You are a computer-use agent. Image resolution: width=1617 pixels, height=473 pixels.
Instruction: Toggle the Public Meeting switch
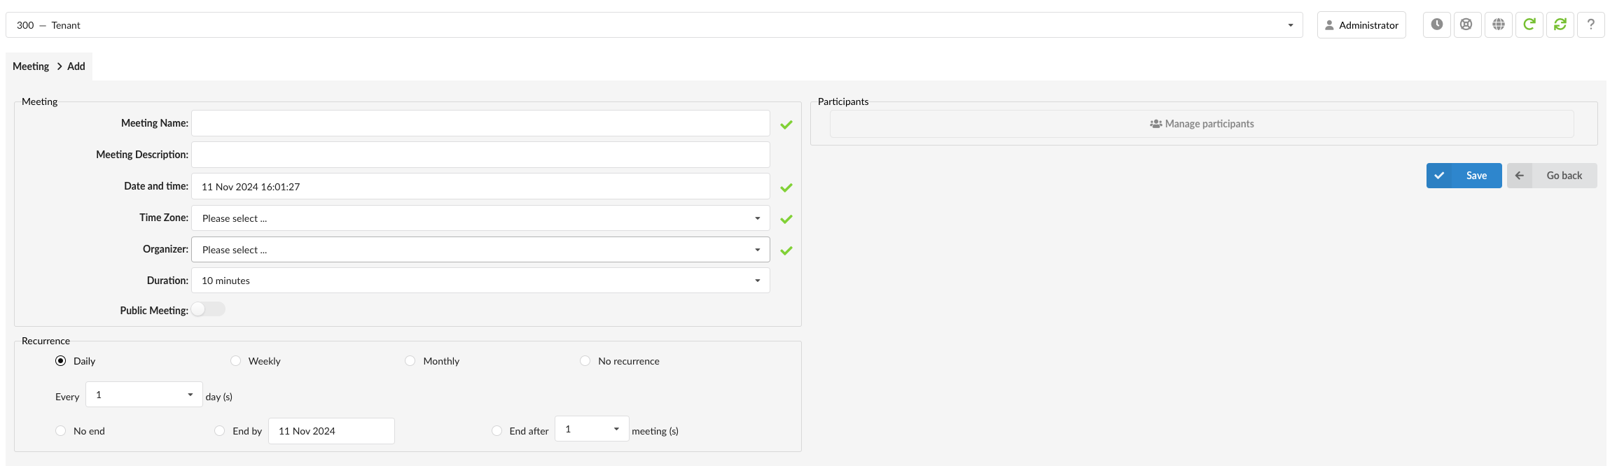coord(208,309)
